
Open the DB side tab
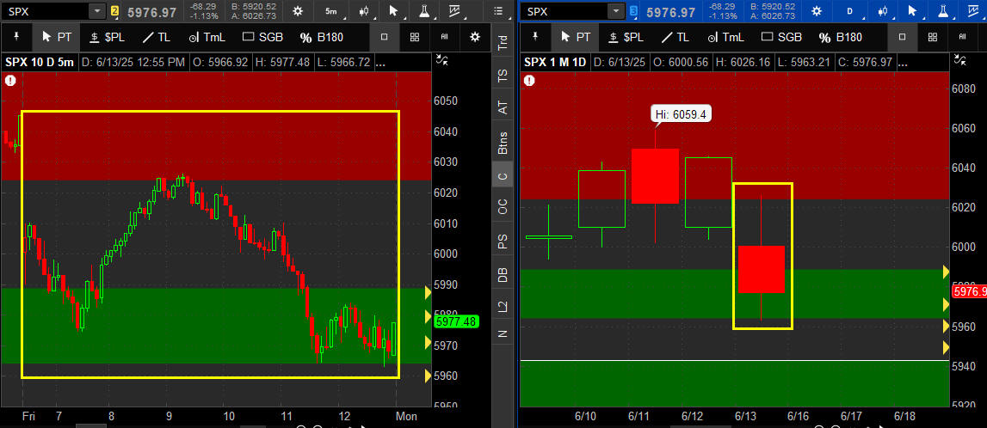click(503, 275)
